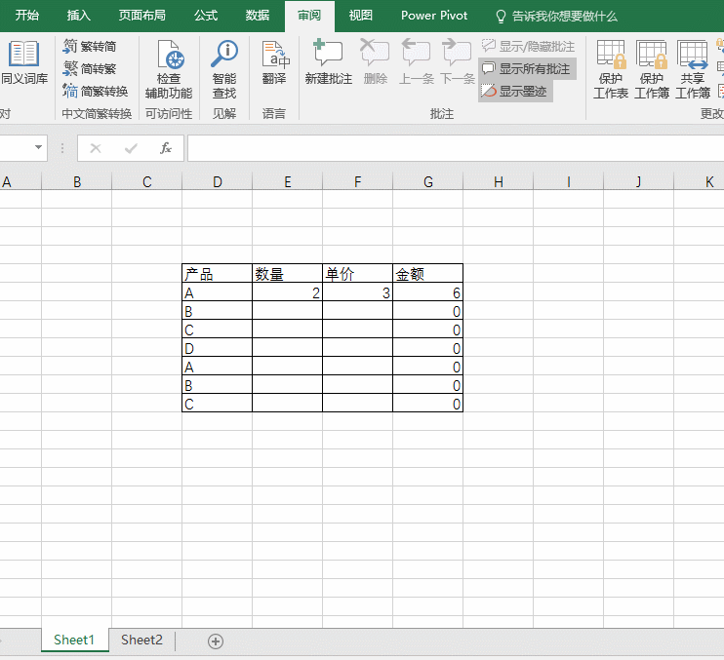Click the Insert Function fx button

click(166, 148)
